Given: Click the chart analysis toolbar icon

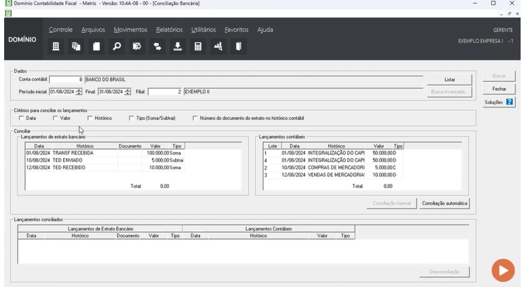Looking at the screenshot, I should [218, 46].
